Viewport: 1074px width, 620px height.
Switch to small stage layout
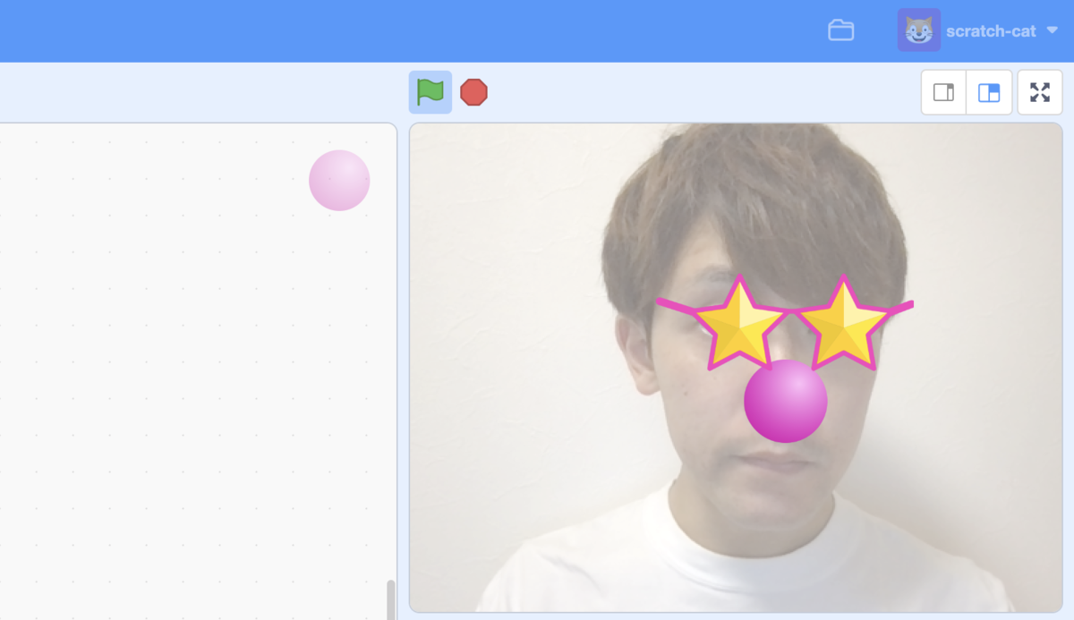pyautogui.click(x=944, y=92)
